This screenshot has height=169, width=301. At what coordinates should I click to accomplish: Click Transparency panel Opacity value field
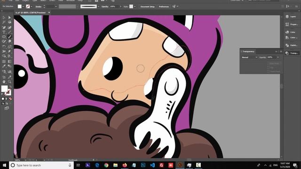(x=271, y=57)
